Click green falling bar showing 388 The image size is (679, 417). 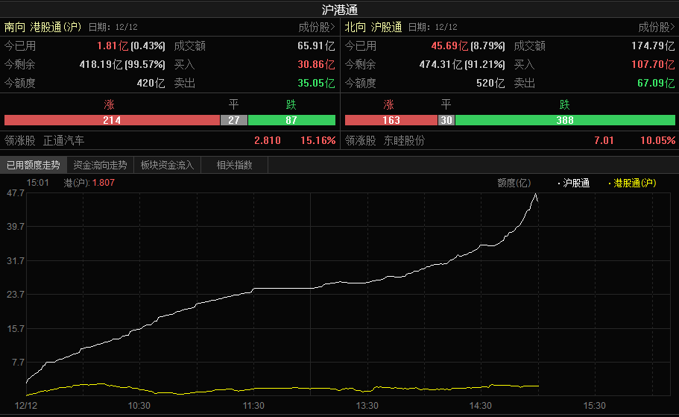[564, 120]
